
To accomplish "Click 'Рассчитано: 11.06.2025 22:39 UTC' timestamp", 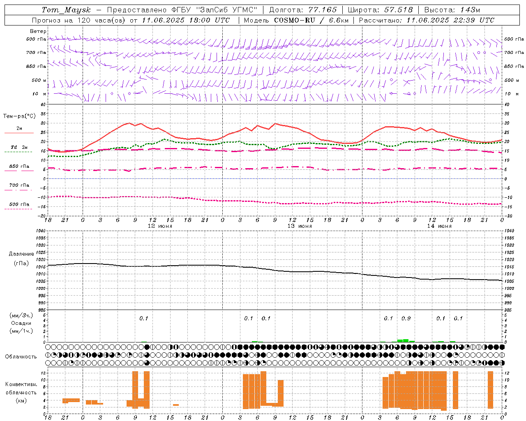I will (427, 20).
